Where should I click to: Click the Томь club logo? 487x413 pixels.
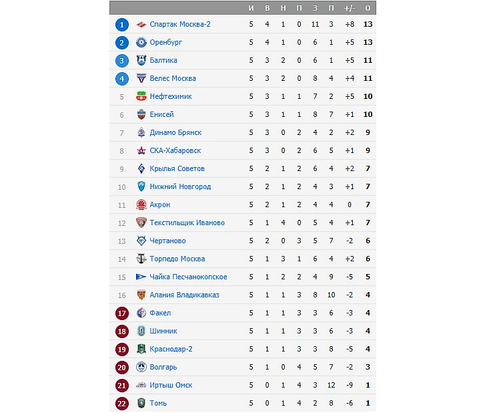tap(141, 404)
